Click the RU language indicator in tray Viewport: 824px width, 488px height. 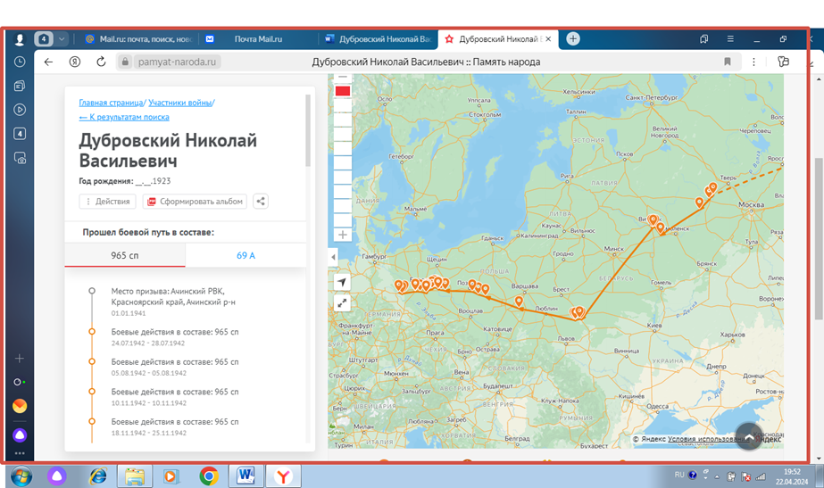click(679, 475)
